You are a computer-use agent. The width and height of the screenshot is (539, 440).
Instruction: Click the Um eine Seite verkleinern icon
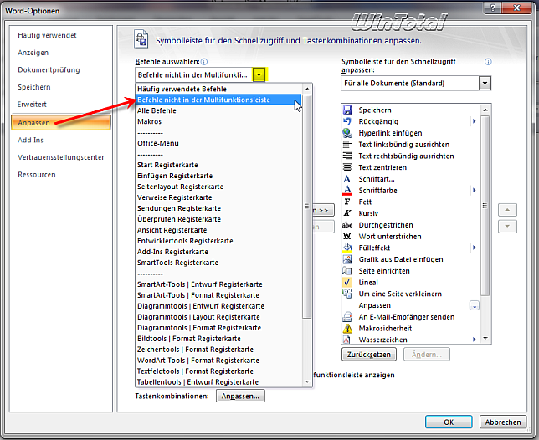click(347, 294)
